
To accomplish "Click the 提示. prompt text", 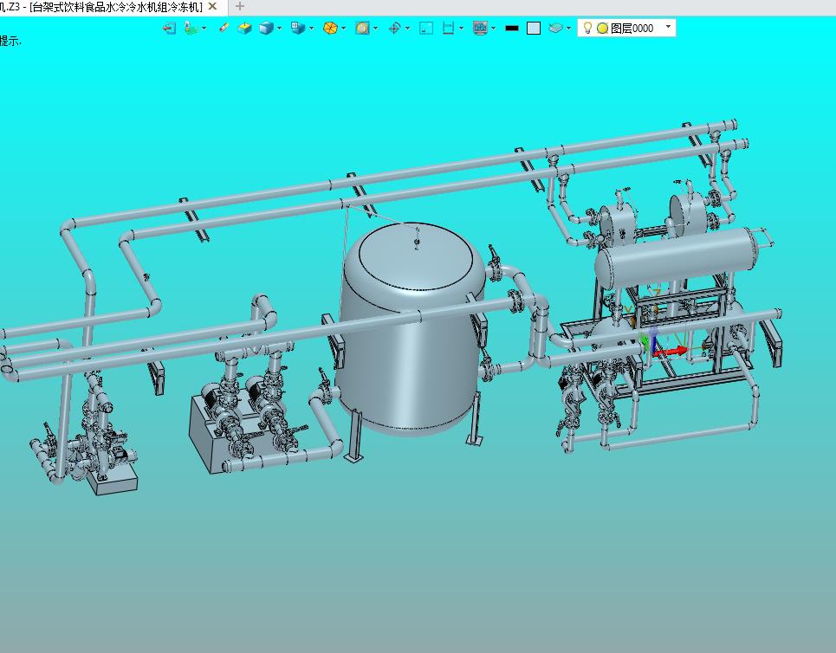I will point(10,42).
